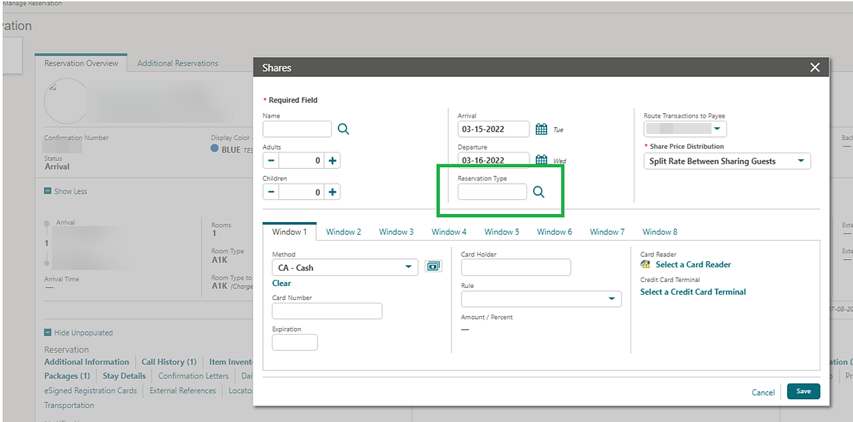Cancel the Shares dialog
The width and height of the screenshot is (853, 422).
(763, 392)
